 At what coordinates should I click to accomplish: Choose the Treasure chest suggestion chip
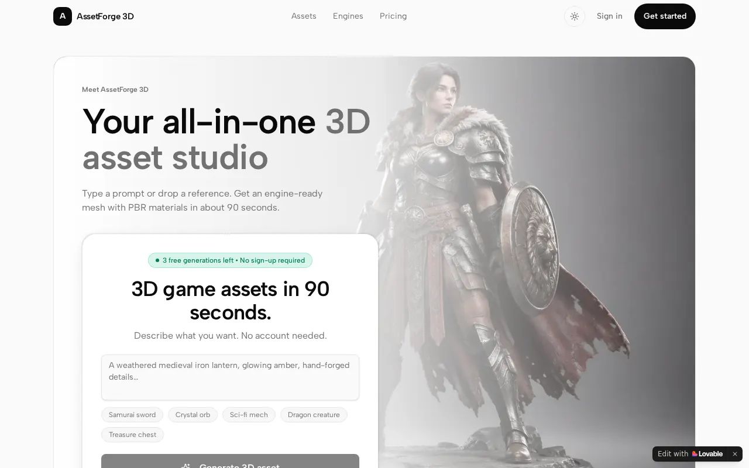132,435
